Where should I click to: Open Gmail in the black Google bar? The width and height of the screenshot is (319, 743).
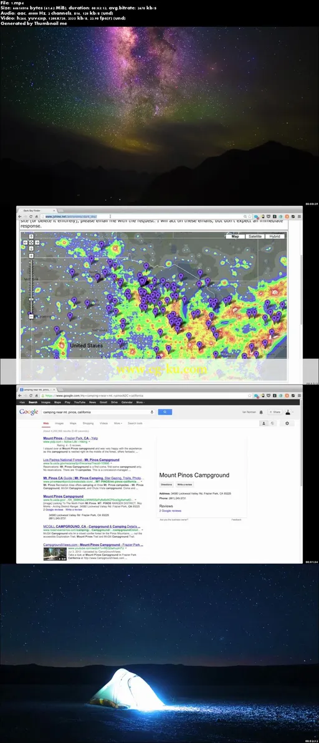[x=103, y=402]
